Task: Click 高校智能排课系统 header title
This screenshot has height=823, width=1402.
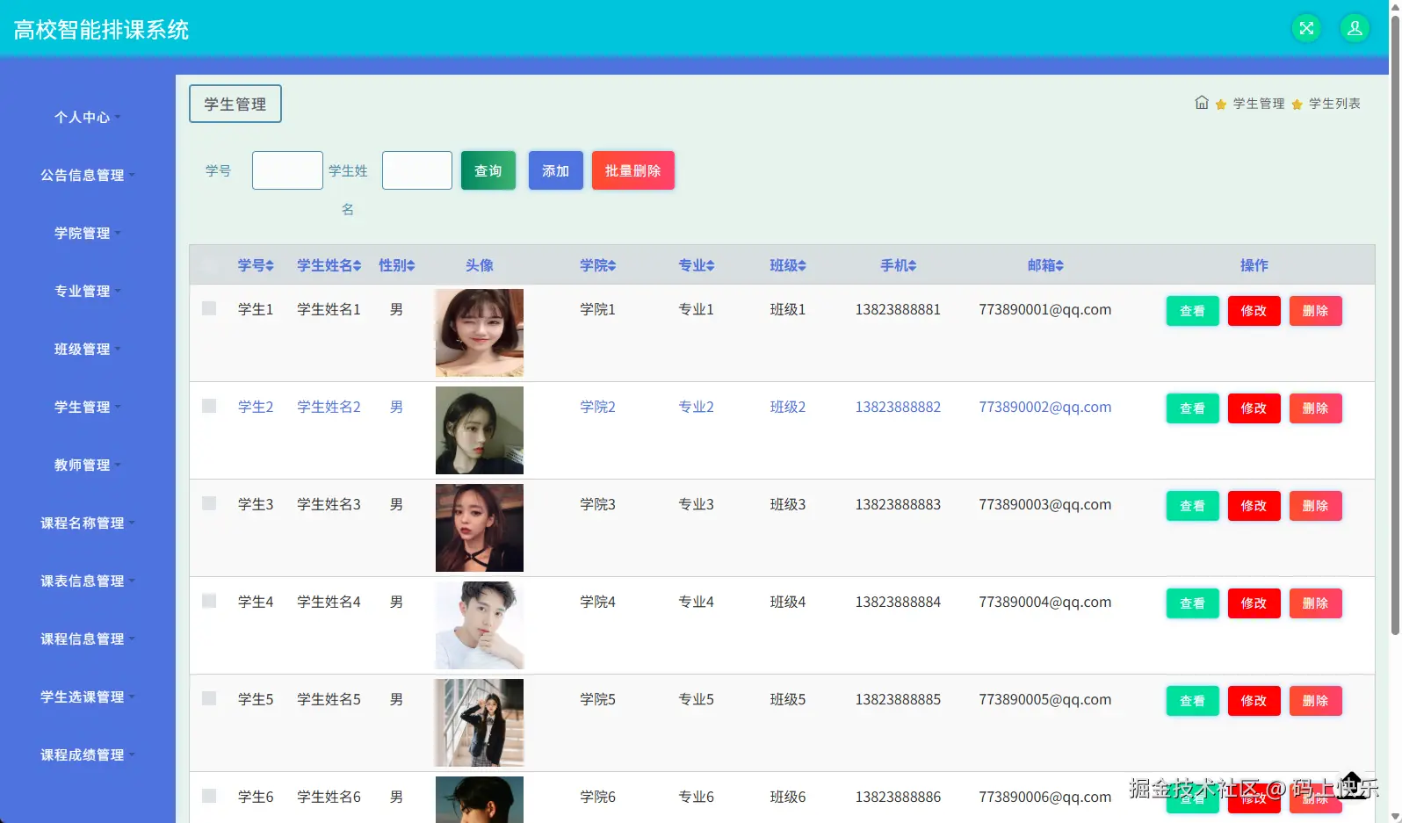Action: pyautogui.click(x=101, y=30)
